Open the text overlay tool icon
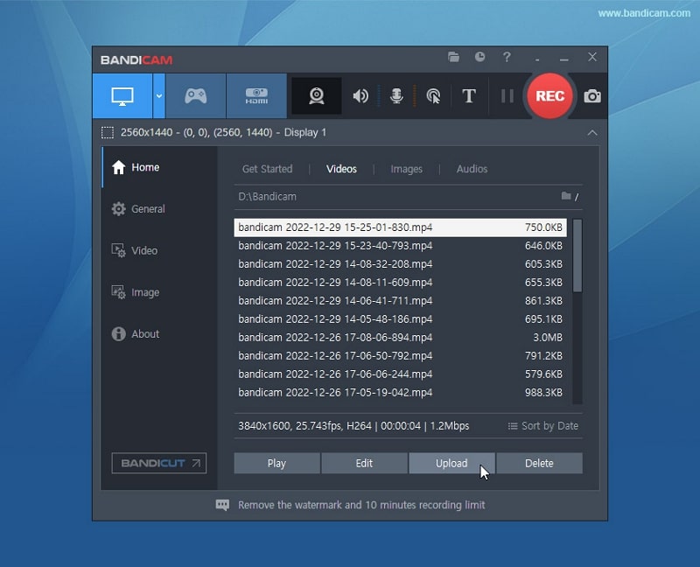The width and height of the screenshot is (700, 567). point(469,96)
